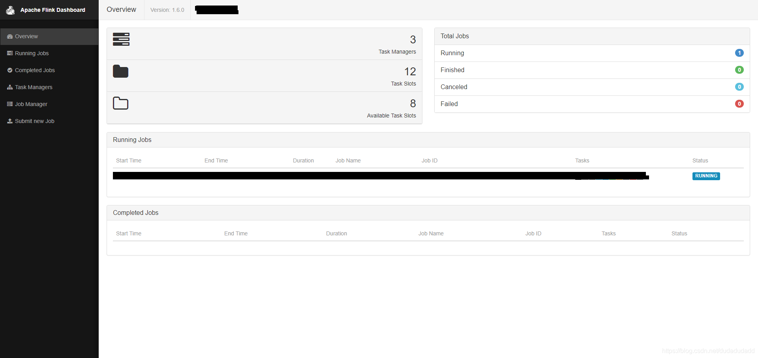
Task: Click Tasks header in Completed Jobs table
Action: tap(609, 233)
